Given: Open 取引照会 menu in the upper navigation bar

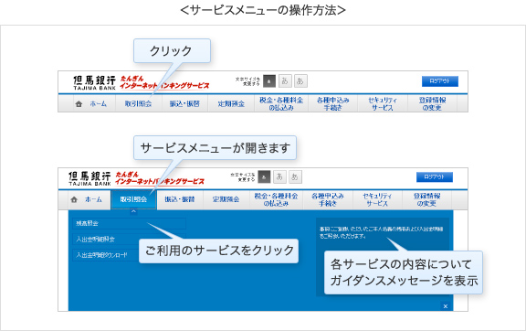Looking at the screenshot, I should [x=138, y=103].
